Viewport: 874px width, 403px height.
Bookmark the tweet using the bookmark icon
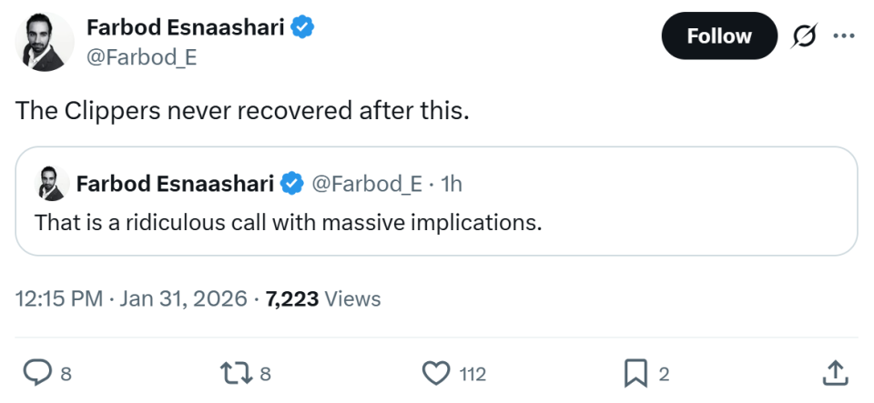pyautogui.click(x=635, y=372)
